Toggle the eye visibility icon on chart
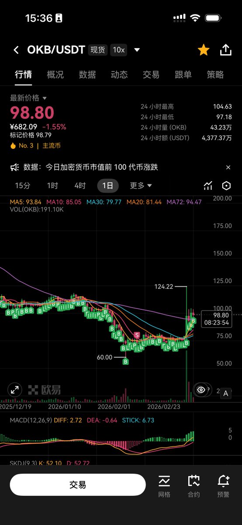This screenshot has width=242, height=525. pos(201,389)
